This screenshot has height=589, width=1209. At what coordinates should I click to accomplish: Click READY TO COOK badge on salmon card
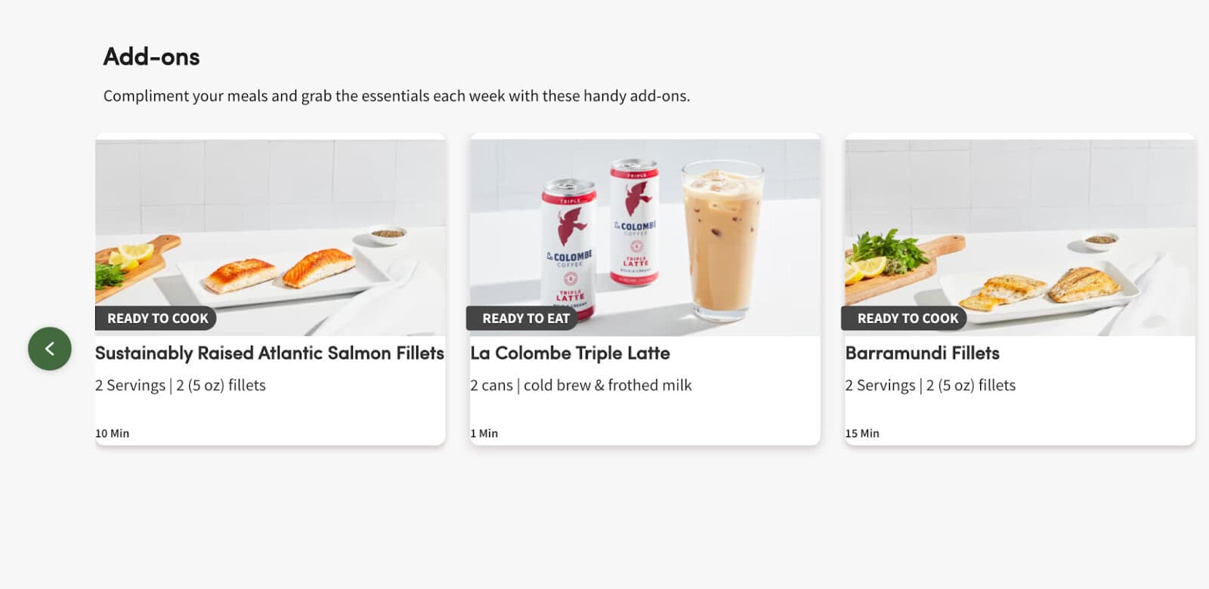(x=156, y=319)
